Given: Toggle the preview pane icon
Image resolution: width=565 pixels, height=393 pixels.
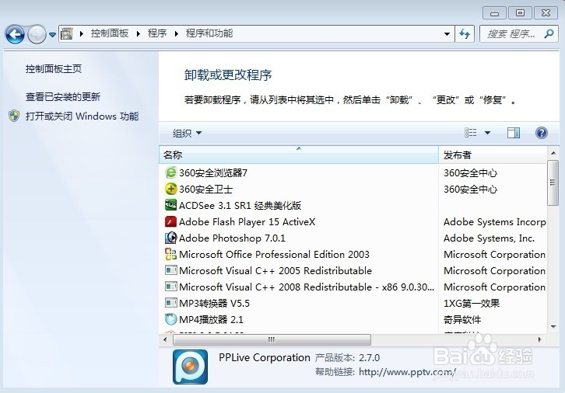Looking at the screenshot, I should [514, 133].
